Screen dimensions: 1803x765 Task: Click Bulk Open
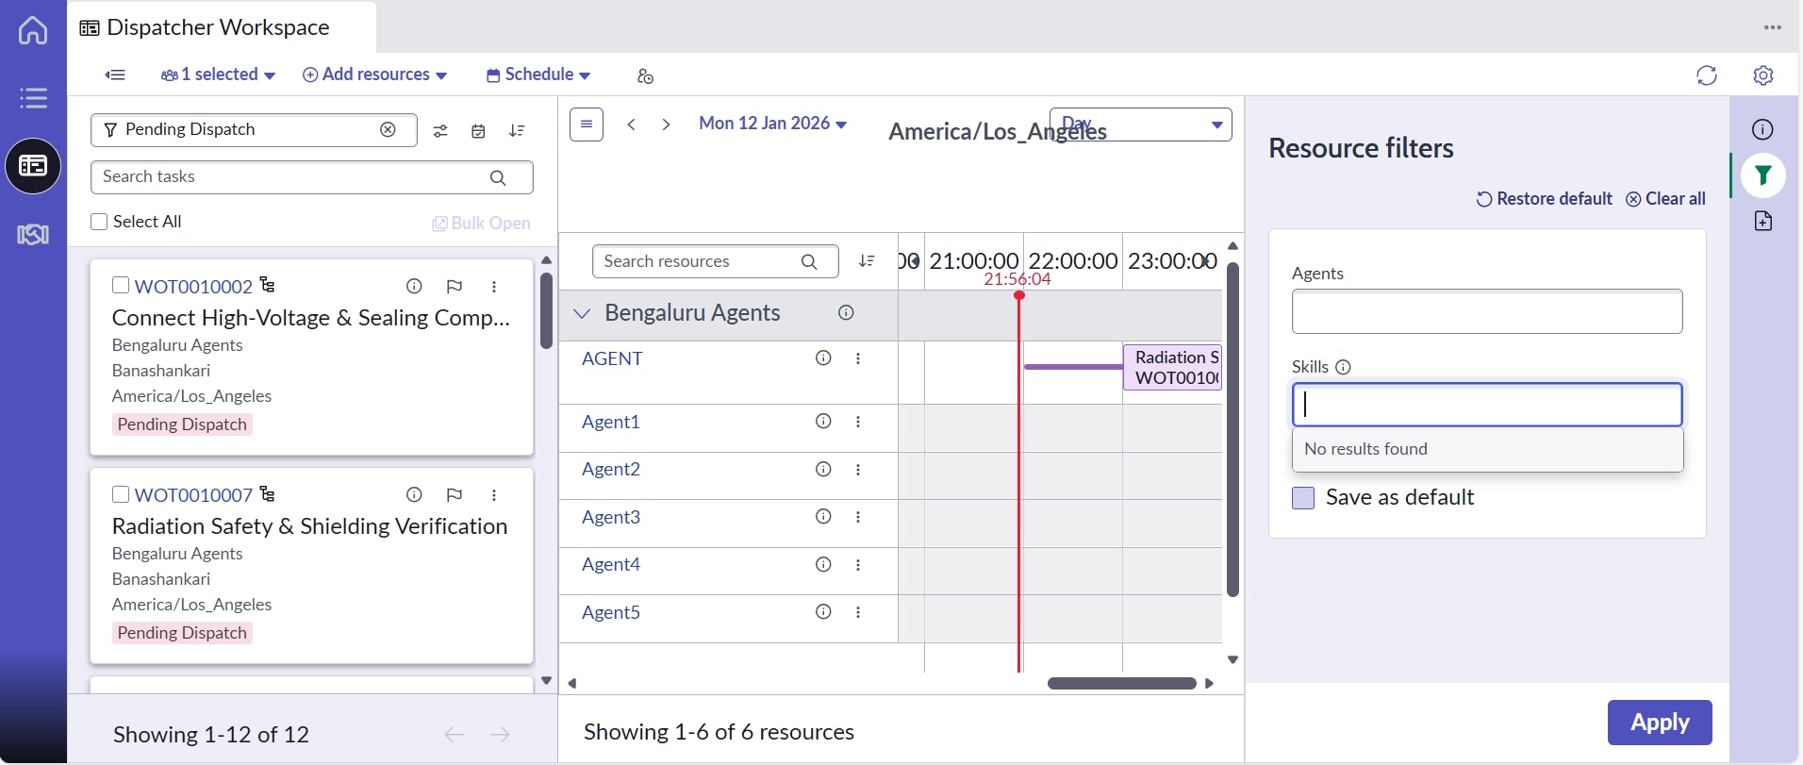481,224
